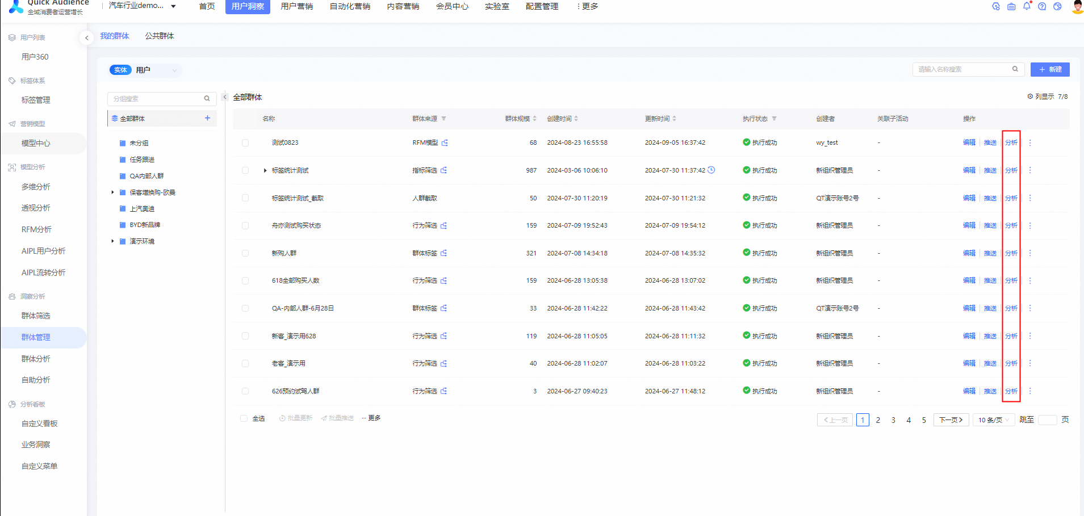Open more actions dots for 新购人群 row
The height and width of the screenshot is (516, 1084).
[x=1030, y=253]
